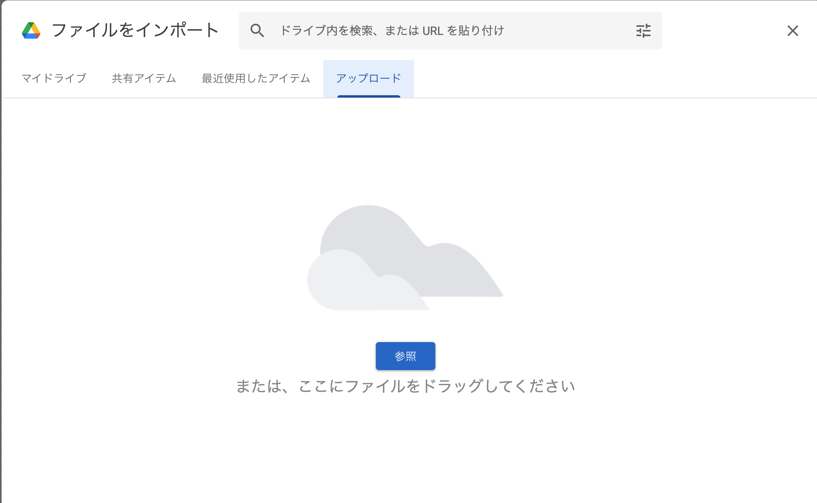Click the active アップロード tab
Screen dimensions: 817x503
(368, 79)
